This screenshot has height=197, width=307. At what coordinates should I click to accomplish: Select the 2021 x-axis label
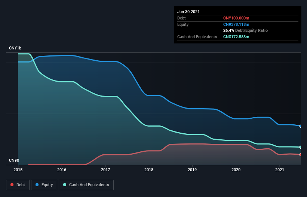(280, 170)
